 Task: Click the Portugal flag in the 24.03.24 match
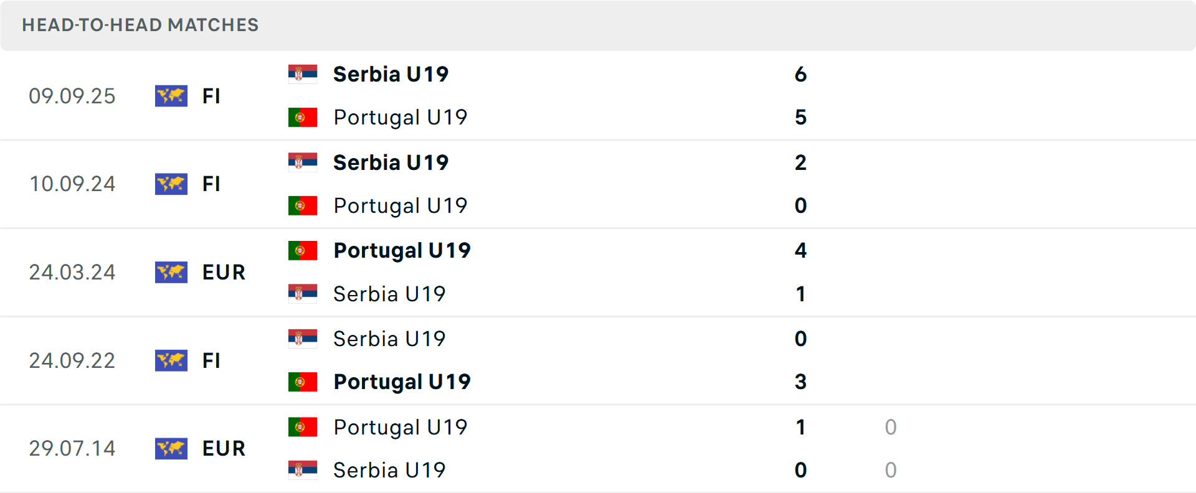[x=303, y=250]
